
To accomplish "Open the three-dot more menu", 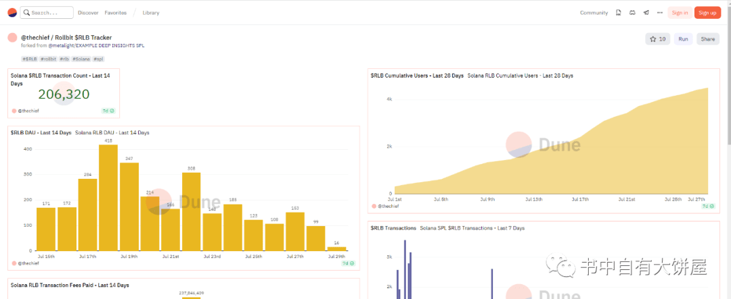I will coord(660,13).
